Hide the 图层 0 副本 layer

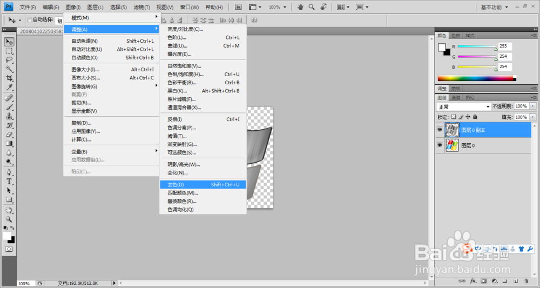click(440, 130)
